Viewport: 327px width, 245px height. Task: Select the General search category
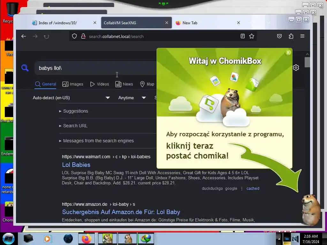[45, 84]
